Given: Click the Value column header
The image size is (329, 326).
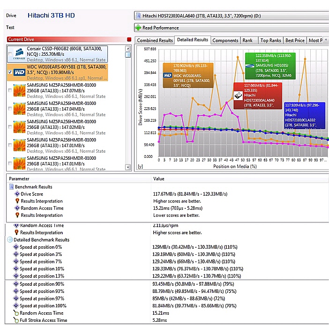Looking at the screenshot, I should 240,178.
